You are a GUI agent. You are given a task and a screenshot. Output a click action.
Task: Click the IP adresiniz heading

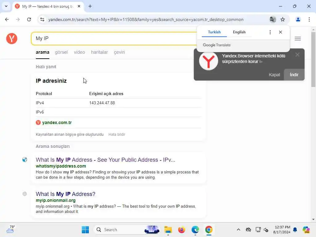51,81
